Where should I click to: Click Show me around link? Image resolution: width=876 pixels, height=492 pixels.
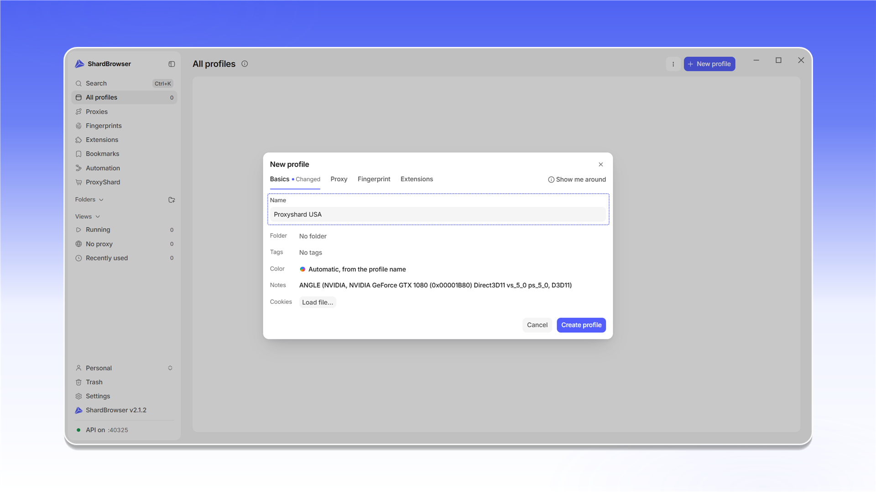tap(577, 179)
